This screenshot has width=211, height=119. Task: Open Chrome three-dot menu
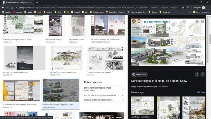pyautogui.click(x=208, y=8)
